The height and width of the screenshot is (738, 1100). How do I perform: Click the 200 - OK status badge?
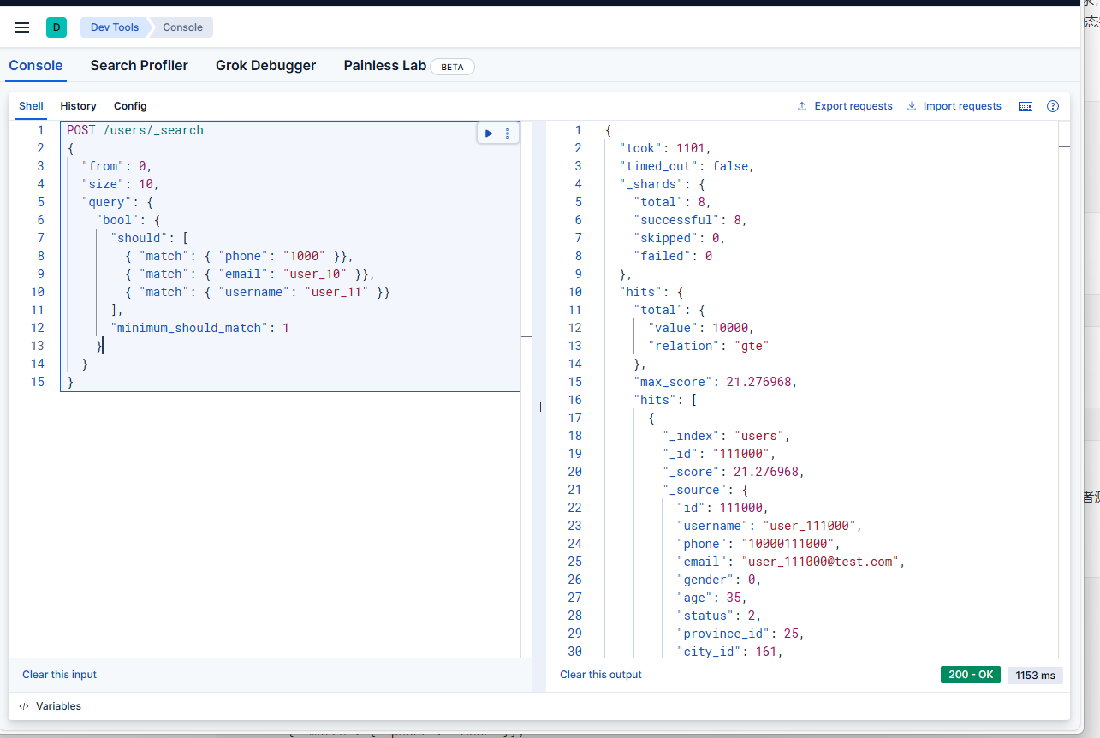point(970,675)
